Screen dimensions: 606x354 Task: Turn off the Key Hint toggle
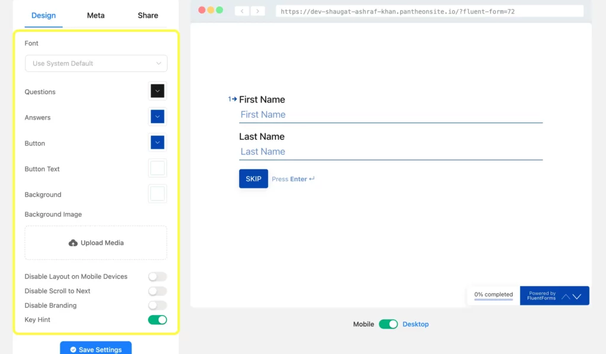(157, 320)
